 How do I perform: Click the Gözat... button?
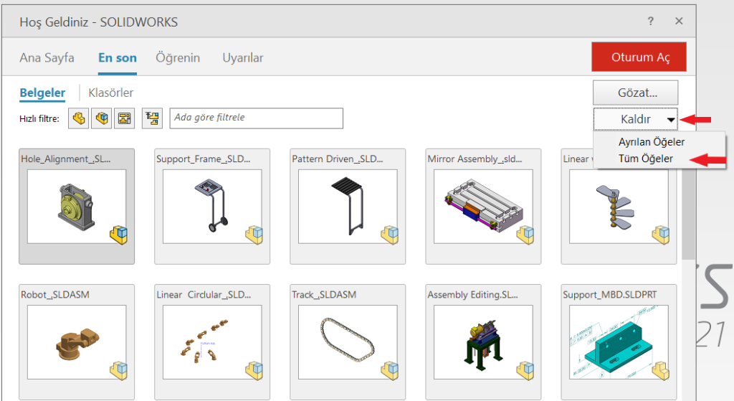[x=636, y=92]
